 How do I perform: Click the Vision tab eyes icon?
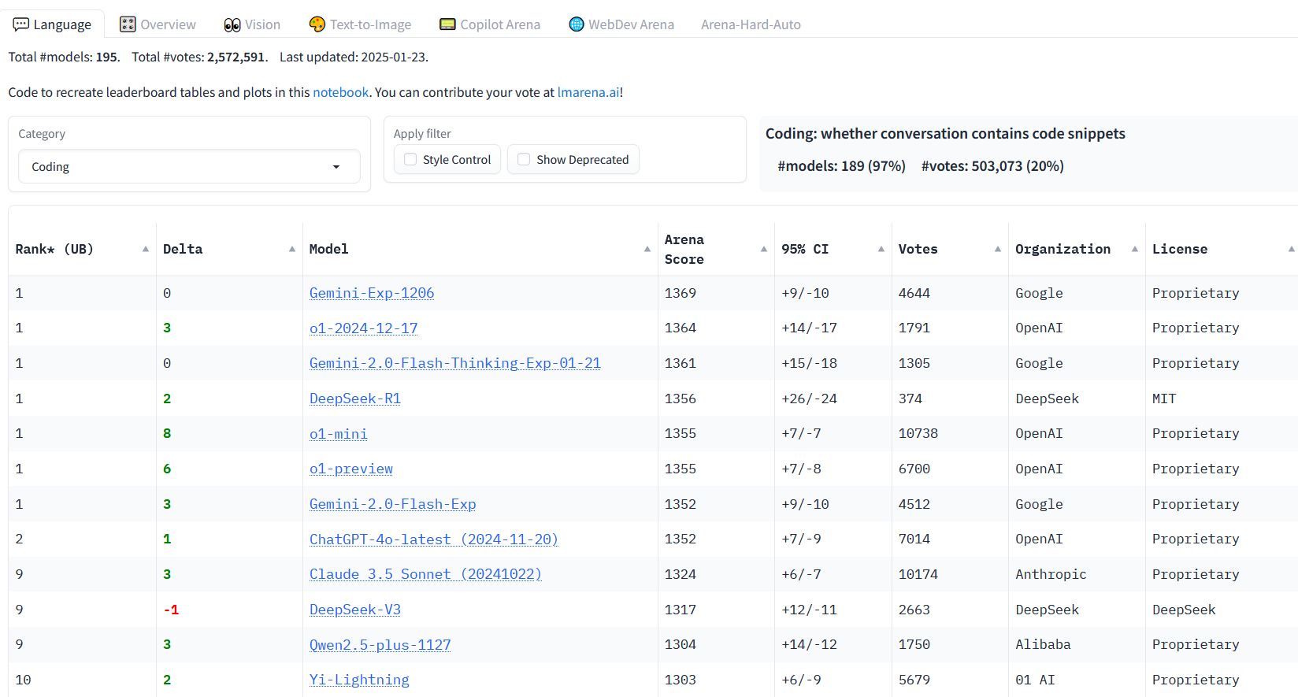[x=232, y=24]
